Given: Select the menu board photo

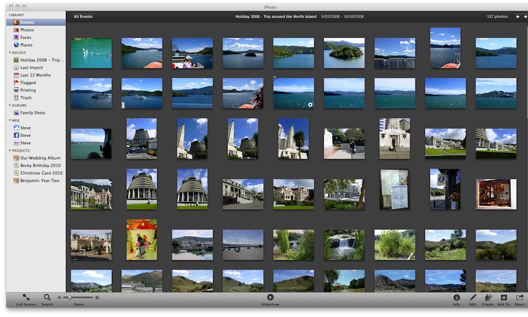Looking at the screenshot, I should 394,190.
